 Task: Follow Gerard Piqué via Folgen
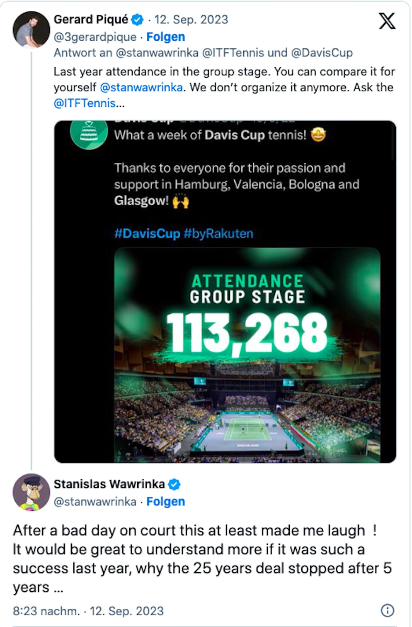[166, 37]
